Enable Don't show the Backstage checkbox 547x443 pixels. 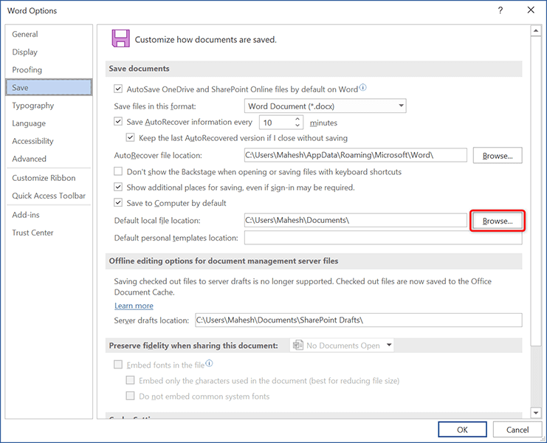pyautogui.click(x=118, y=172)
